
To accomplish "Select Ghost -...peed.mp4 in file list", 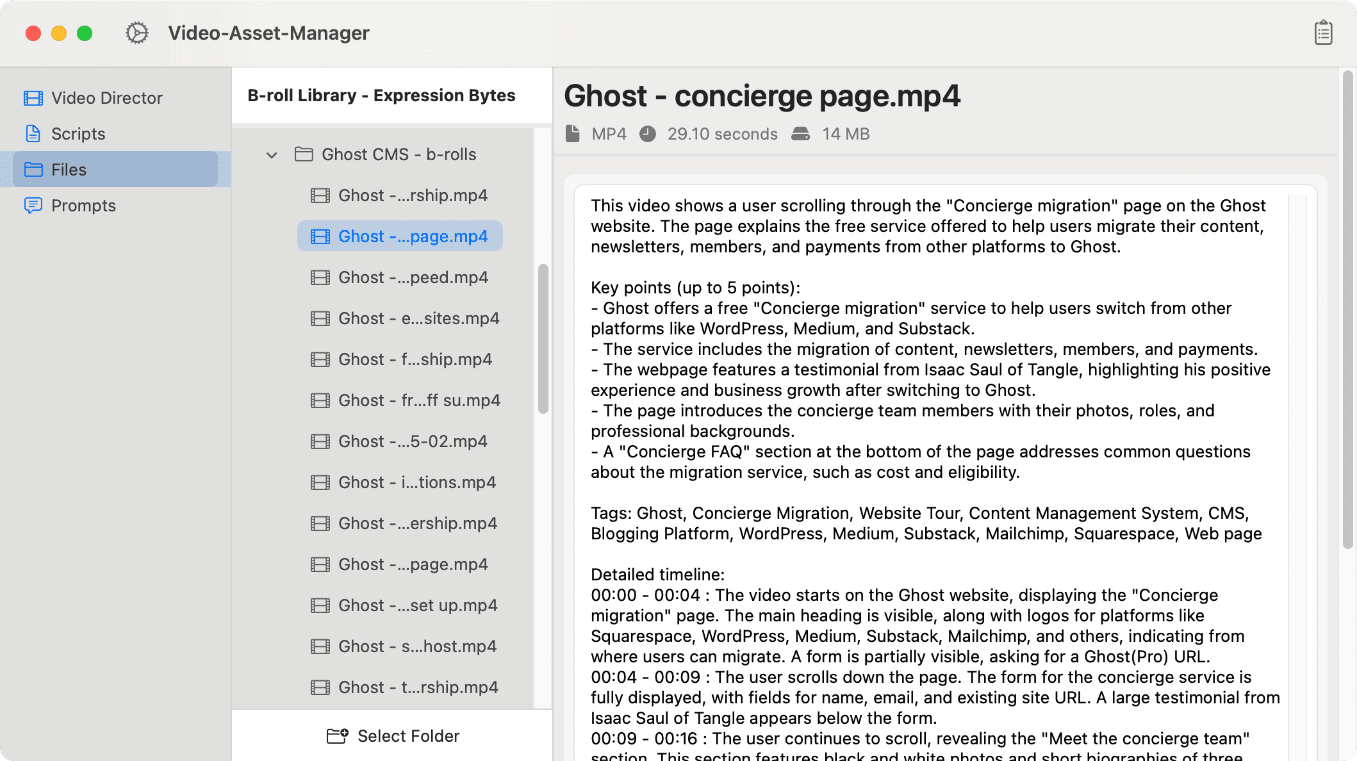I will [x=413, y=277].
